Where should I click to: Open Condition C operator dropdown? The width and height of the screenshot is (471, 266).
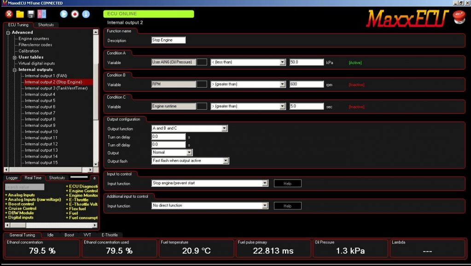click(x=282, y=106)
